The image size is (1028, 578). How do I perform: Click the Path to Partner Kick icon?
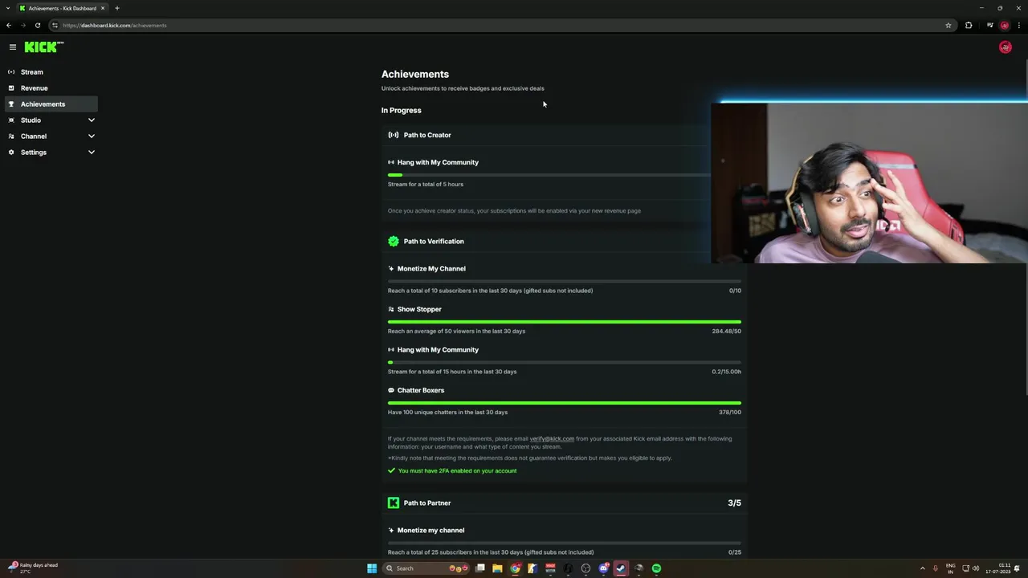[x=394, y=503]
